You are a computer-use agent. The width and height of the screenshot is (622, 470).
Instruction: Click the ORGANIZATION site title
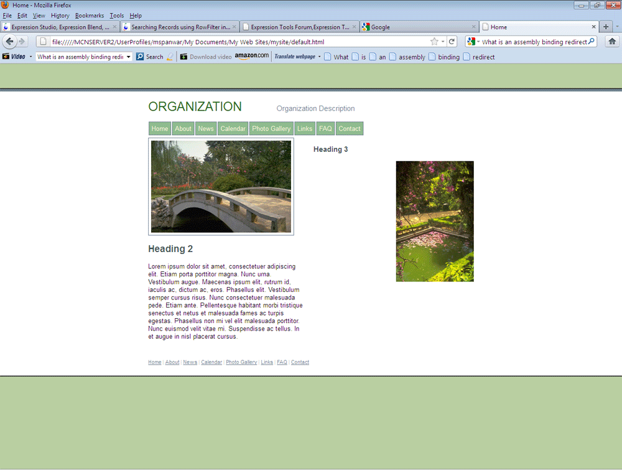[195, 106]
